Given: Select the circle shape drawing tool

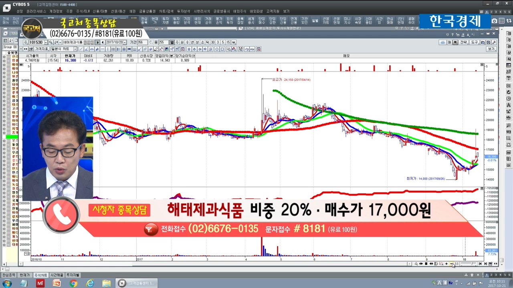Looking at the screenshot, I should pyautogui.click(x=217, y=49).
